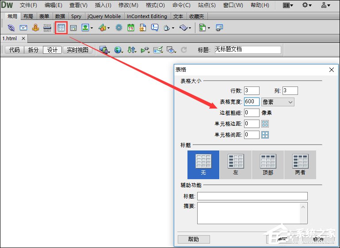Click the Email Link icon

(23, 28)
